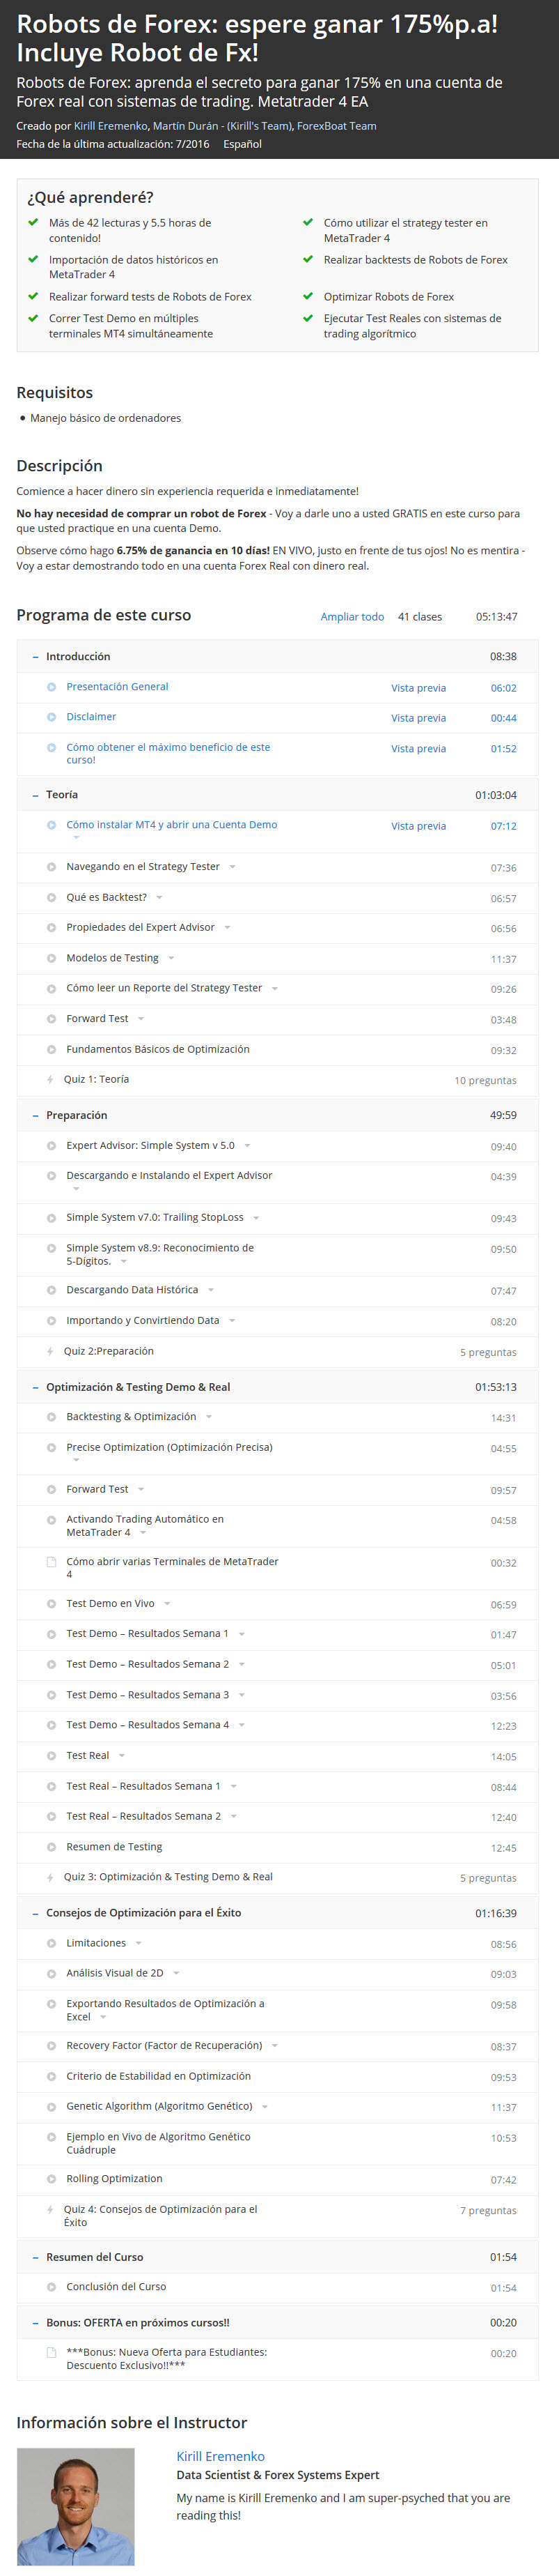Expand description arrow for Forward Test in Teoría
559x2576 pixels.
click(x=141, y=1019)
